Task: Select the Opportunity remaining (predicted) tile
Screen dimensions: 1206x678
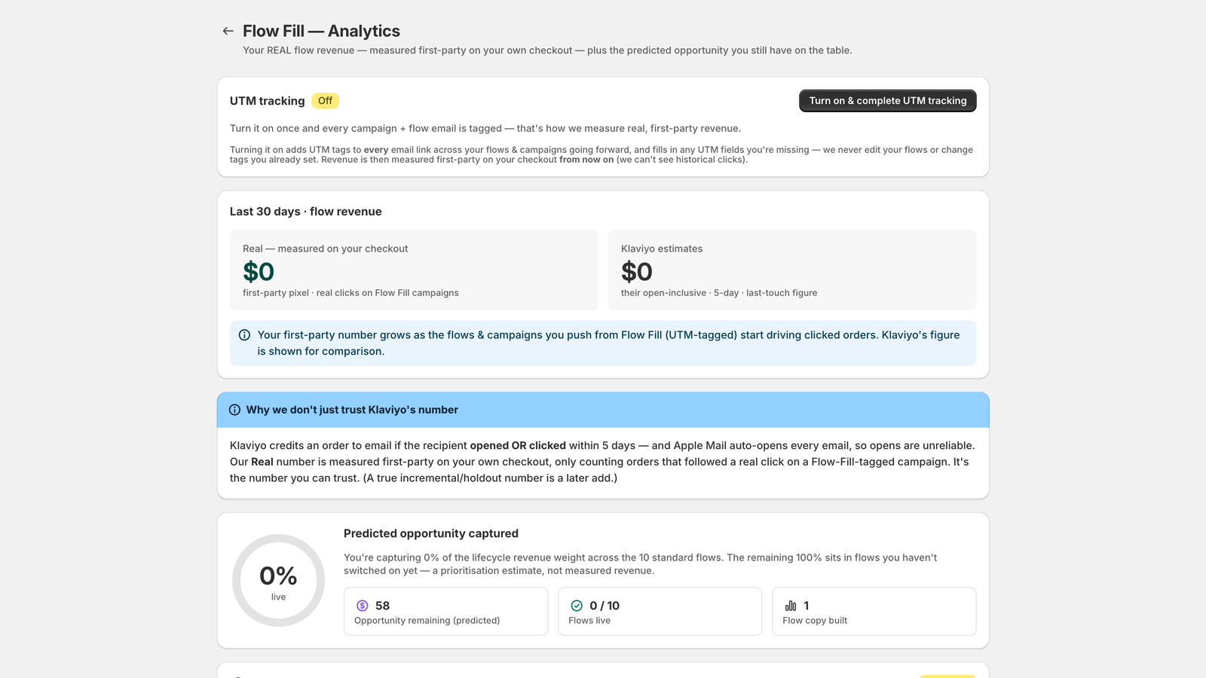Action: pos(445,612)
